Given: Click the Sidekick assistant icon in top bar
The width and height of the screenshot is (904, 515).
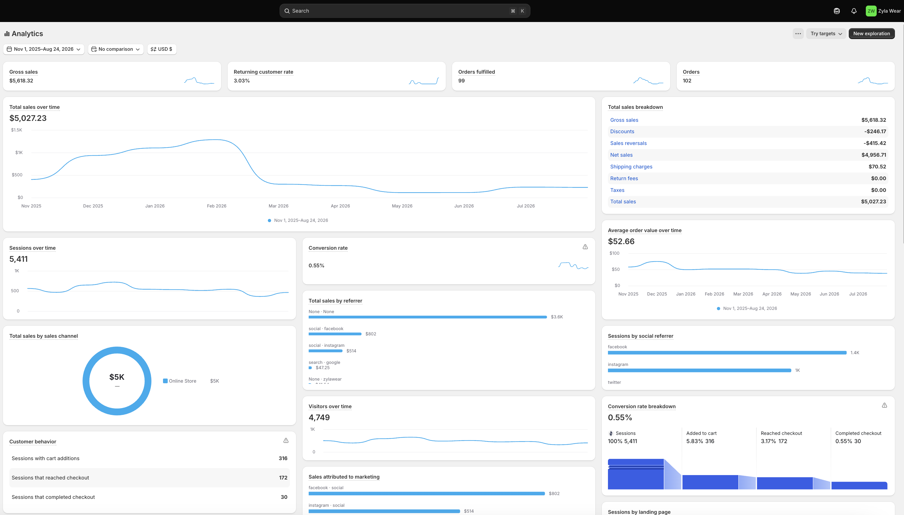Looking at the screenshot, I should coord(837,11).
